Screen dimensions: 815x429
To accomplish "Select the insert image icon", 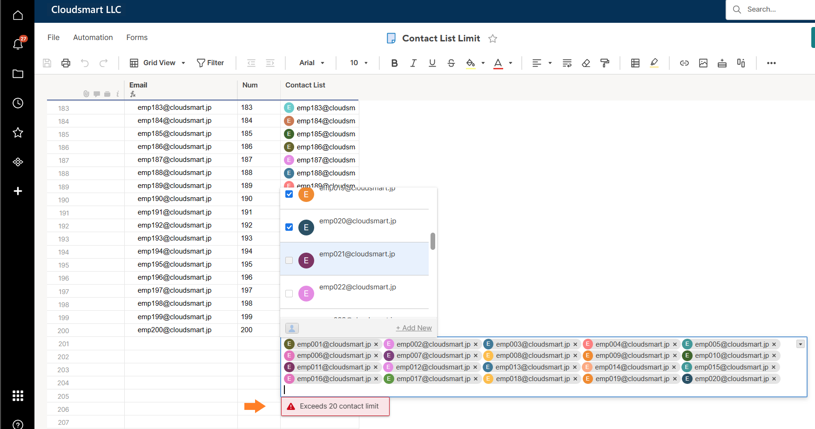I will (x=703, y=63).
